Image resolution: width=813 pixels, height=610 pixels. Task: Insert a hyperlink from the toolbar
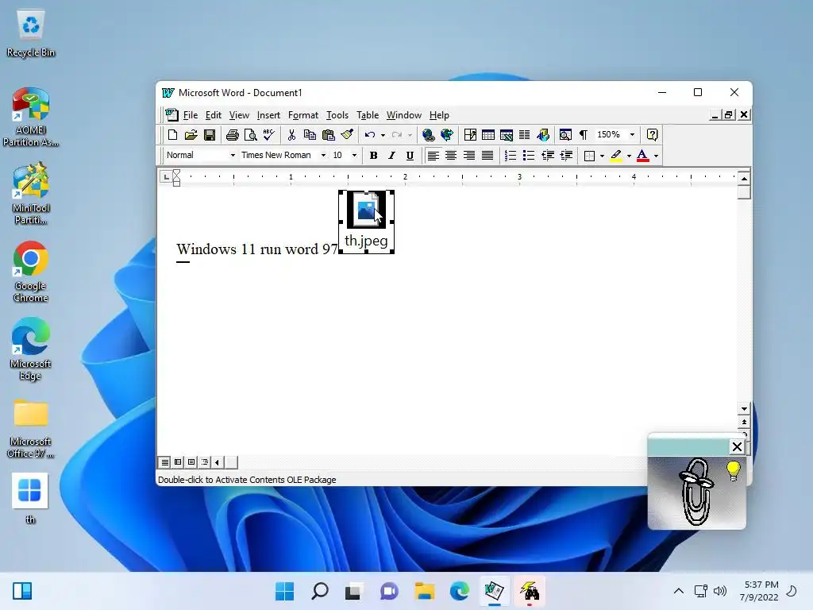(428, 135)
